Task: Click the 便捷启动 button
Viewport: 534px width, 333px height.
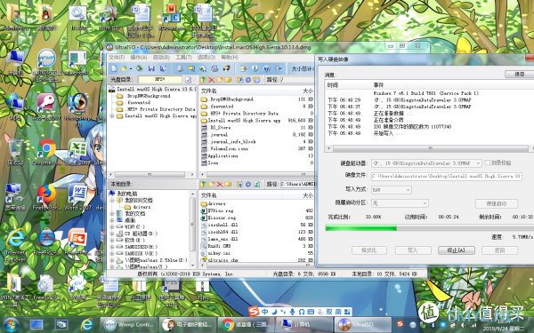Action: click(497, 203)
